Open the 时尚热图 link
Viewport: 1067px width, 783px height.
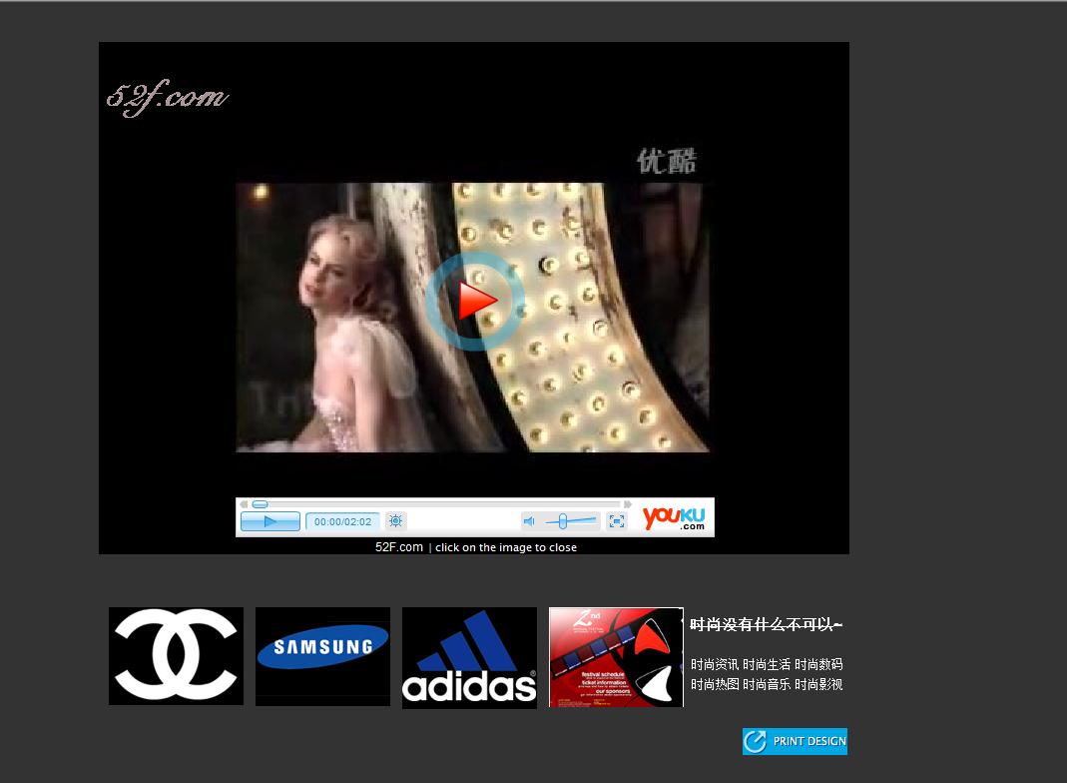715,684
